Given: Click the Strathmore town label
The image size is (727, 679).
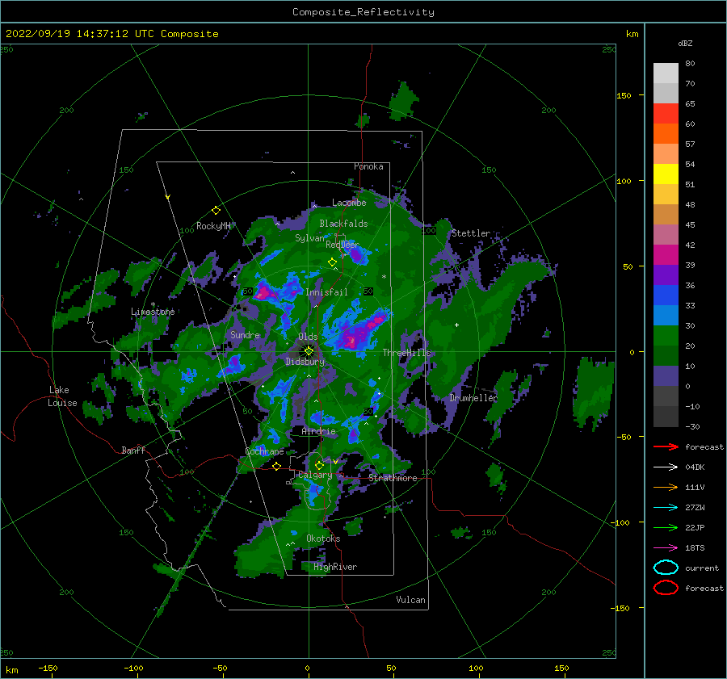Looking at the screenshot, I should pos(393,478).
